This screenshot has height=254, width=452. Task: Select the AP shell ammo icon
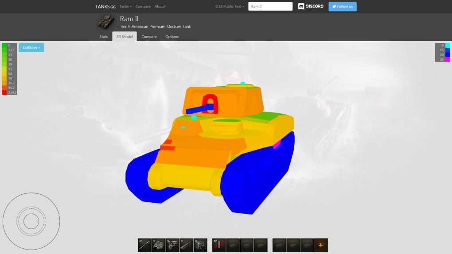click(219, 245)
